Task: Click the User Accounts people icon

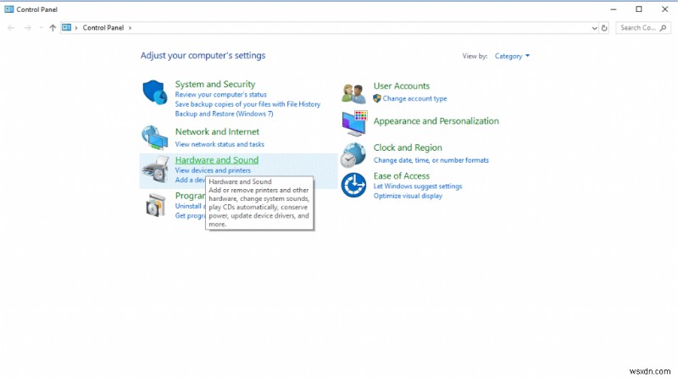Action: 353,92
